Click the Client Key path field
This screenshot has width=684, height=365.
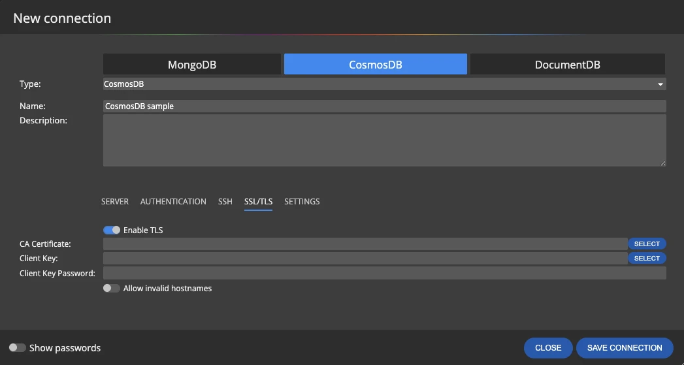[x=365, y=258]
